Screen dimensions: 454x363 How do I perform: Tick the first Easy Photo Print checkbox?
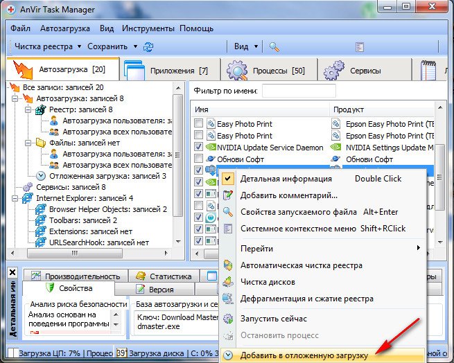(198, 123)
